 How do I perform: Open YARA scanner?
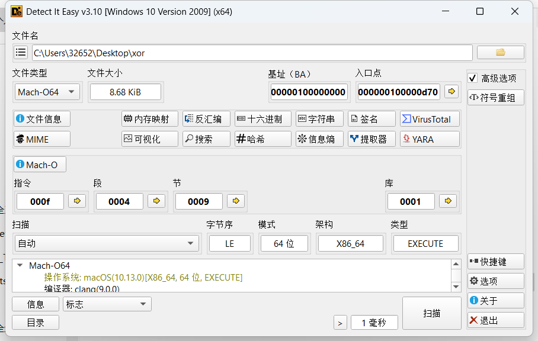[430, 139]
